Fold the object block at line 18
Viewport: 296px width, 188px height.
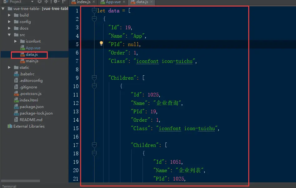[94, 153]
